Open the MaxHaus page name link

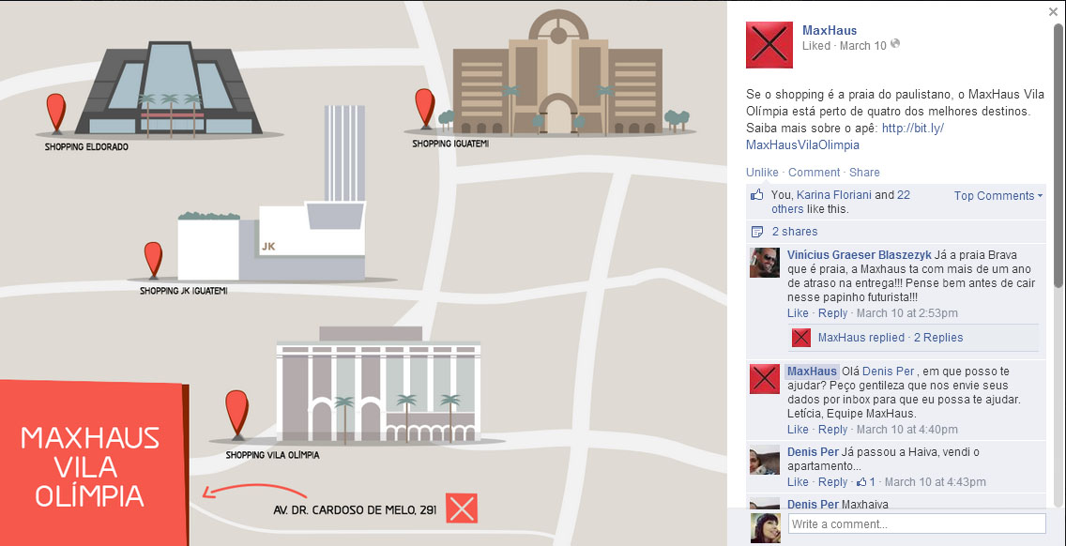click(x=829, y=30)
